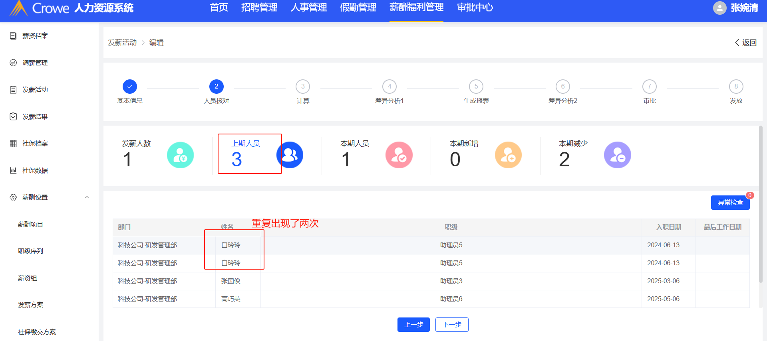Click the 调薪管理 sidebar icon
Screen dimensions: 767x341
[13, 63]
